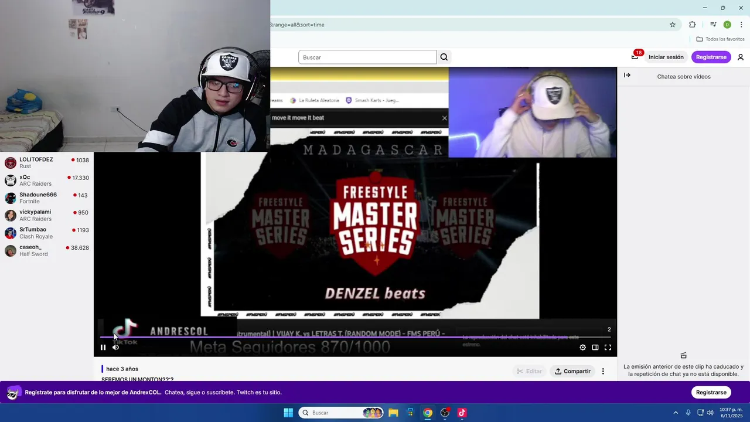Bookmark this page with the star icon

673,25
